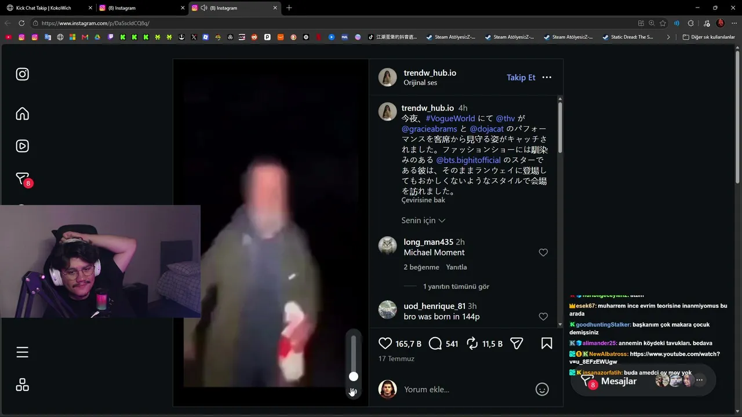Open the 2 beğenme likes count
The height and width of the screenshot is (417, 742).
coord(421,267)
